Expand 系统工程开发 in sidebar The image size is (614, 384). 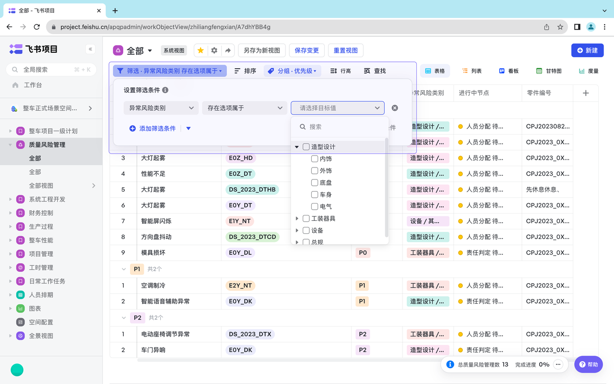pos(11,199)
